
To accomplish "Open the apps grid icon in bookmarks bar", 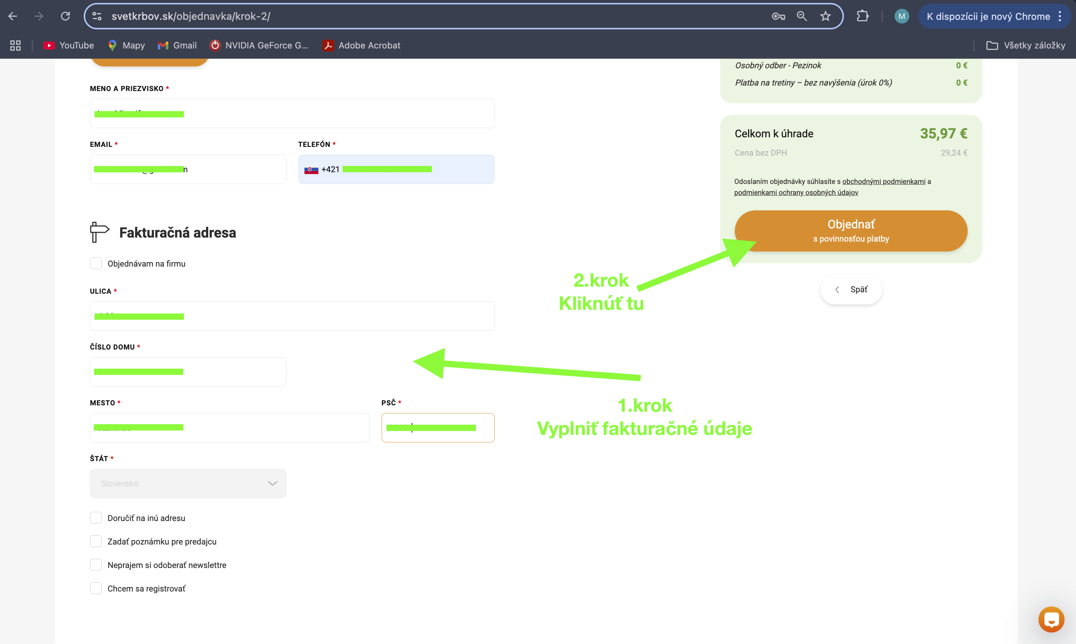I will [15, 45].
